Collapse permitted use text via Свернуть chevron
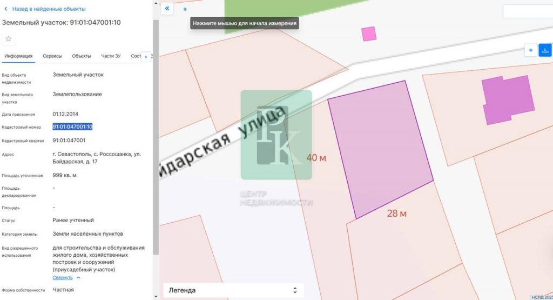Viewport: 553px width, 300px height. coord(78,278)
